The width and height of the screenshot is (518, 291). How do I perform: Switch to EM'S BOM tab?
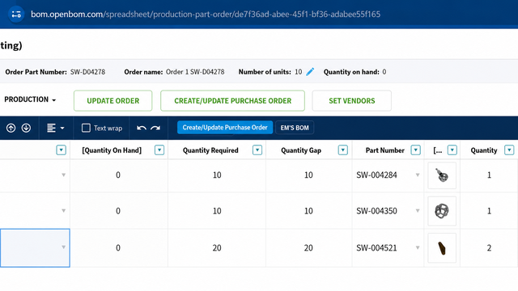(295, 128)
